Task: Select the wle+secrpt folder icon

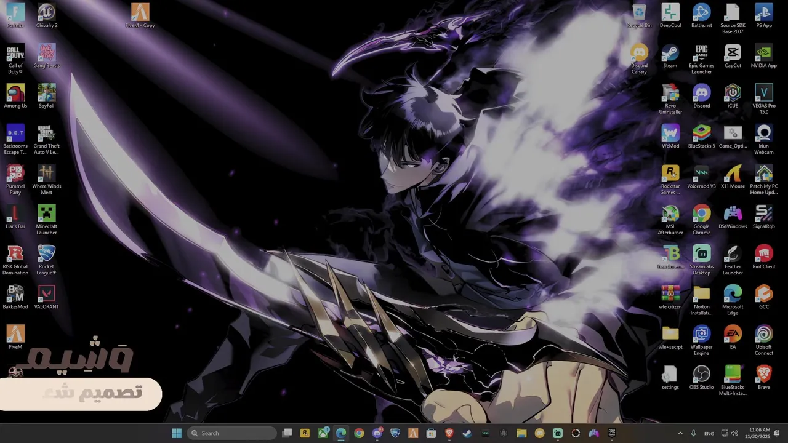Action: 670,337
